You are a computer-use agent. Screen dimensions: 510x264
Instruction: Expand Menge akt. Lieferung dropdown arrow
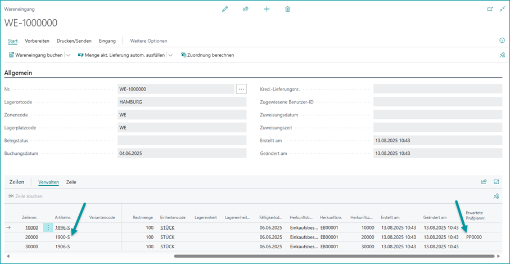tap(170, 55)
